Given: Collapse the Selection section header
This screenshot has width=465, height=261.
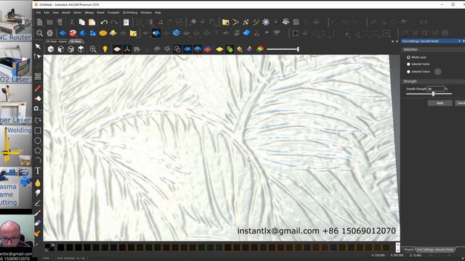Looking at the screenshot, I should pos(433,49).
